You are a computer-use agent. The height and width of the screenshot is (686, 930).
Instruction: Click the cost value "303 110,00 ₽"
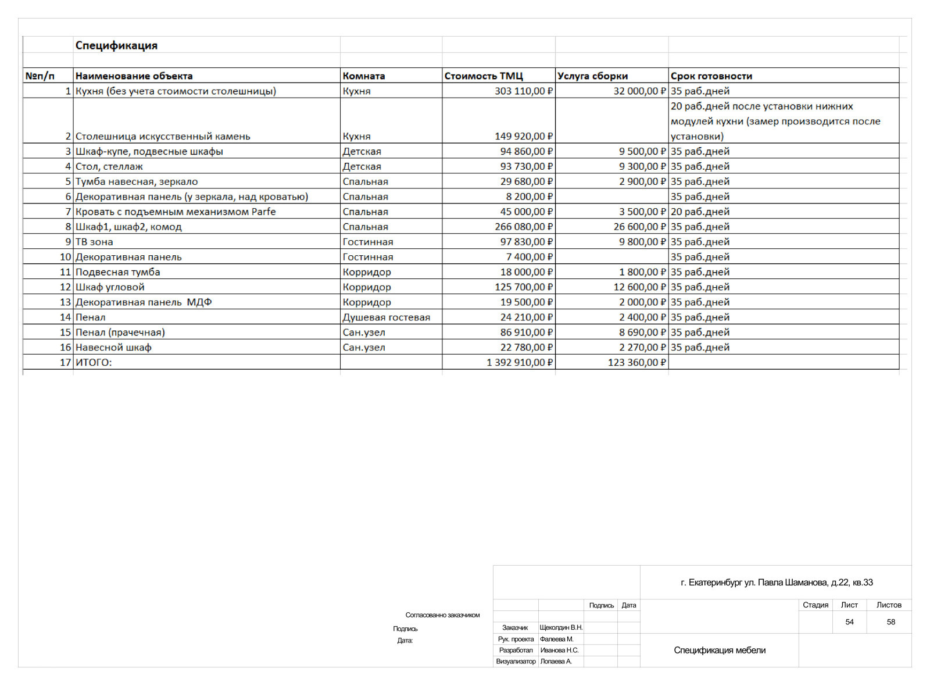[524, 91]
